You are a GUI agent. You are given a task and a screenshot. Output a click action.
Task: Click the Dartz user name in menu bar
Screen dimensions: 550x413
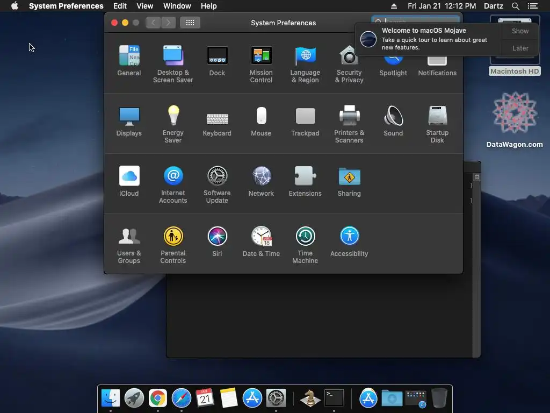(493, 6)
